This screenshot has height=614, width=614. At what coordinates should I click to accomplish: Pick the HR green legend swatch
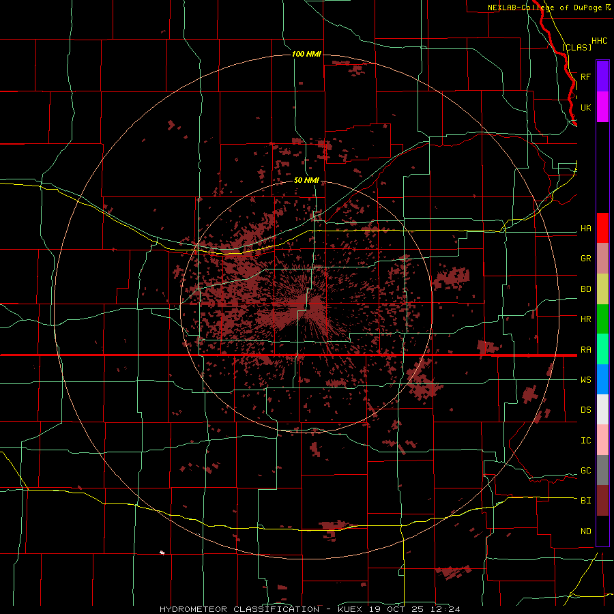[602, 319]
